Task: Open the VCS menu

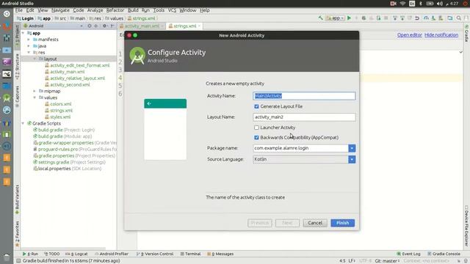Action: pyautogui.click(x=172, y=10)
